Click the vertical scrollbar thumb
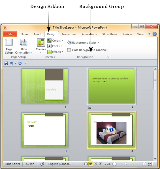 pyautogui.click(x=155, y=80)
